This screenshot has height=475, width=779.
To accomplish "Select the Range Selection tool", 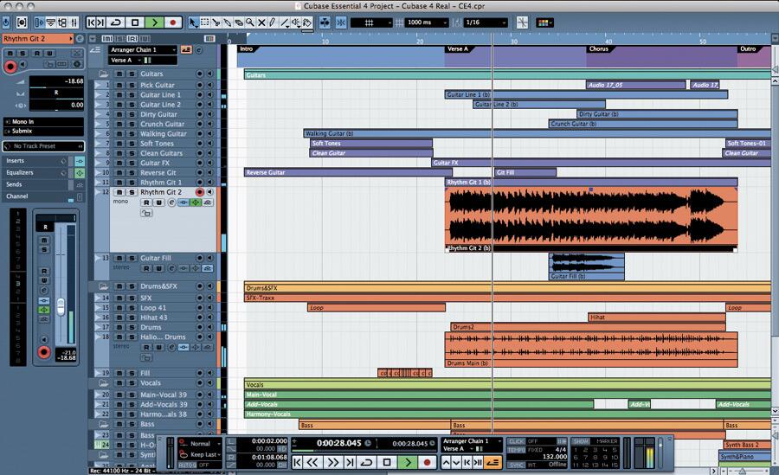I will click(x=205, y=22).
